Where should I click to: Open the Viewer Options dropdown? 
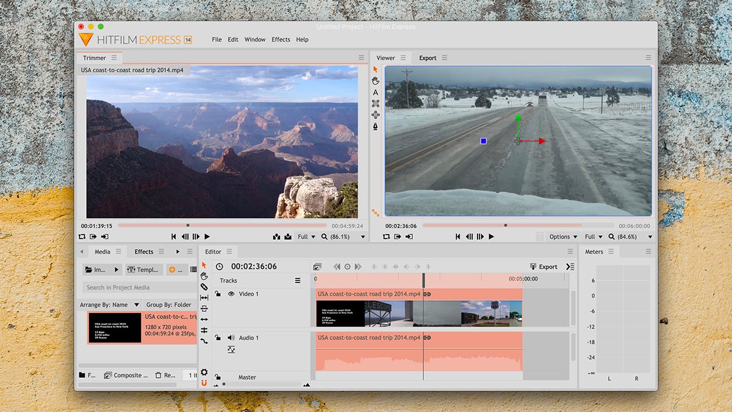pyautogui.click(x=563, y=237)
